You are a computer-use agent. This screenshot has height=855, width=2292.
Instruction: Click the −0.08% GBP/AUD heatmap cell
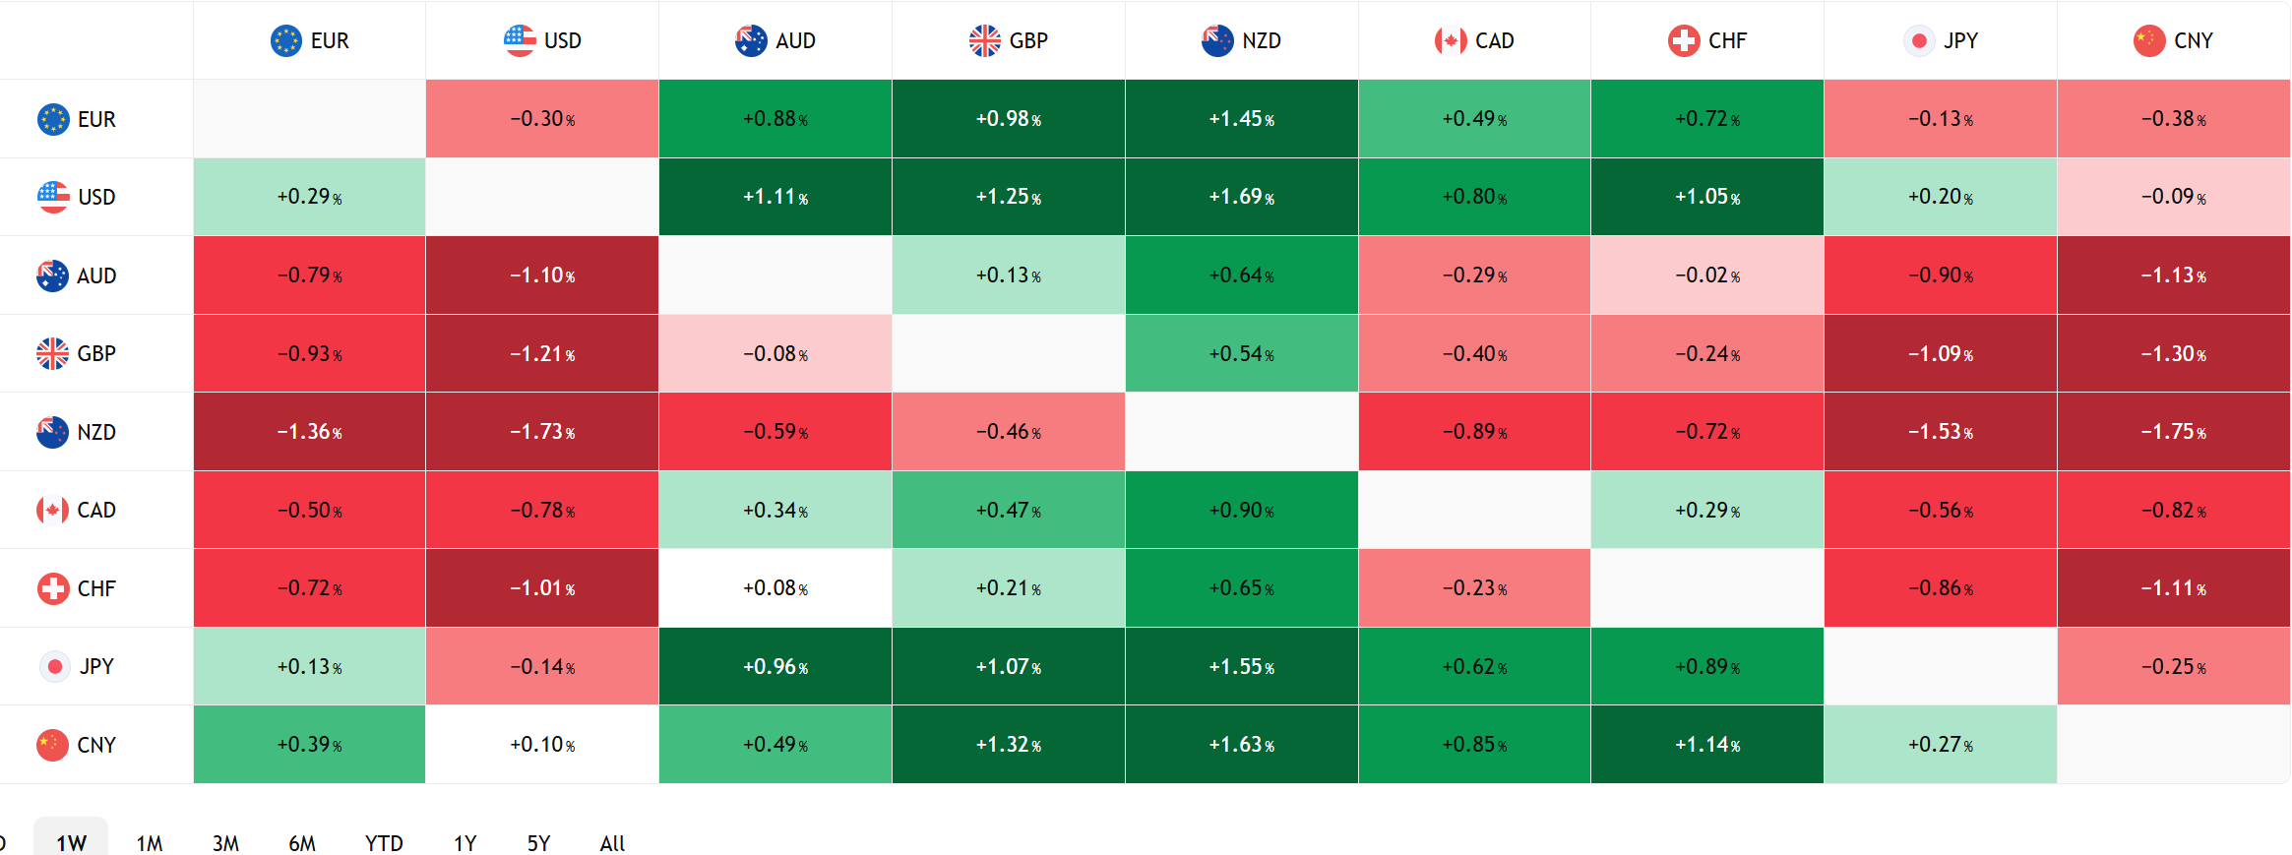[774, 353]
